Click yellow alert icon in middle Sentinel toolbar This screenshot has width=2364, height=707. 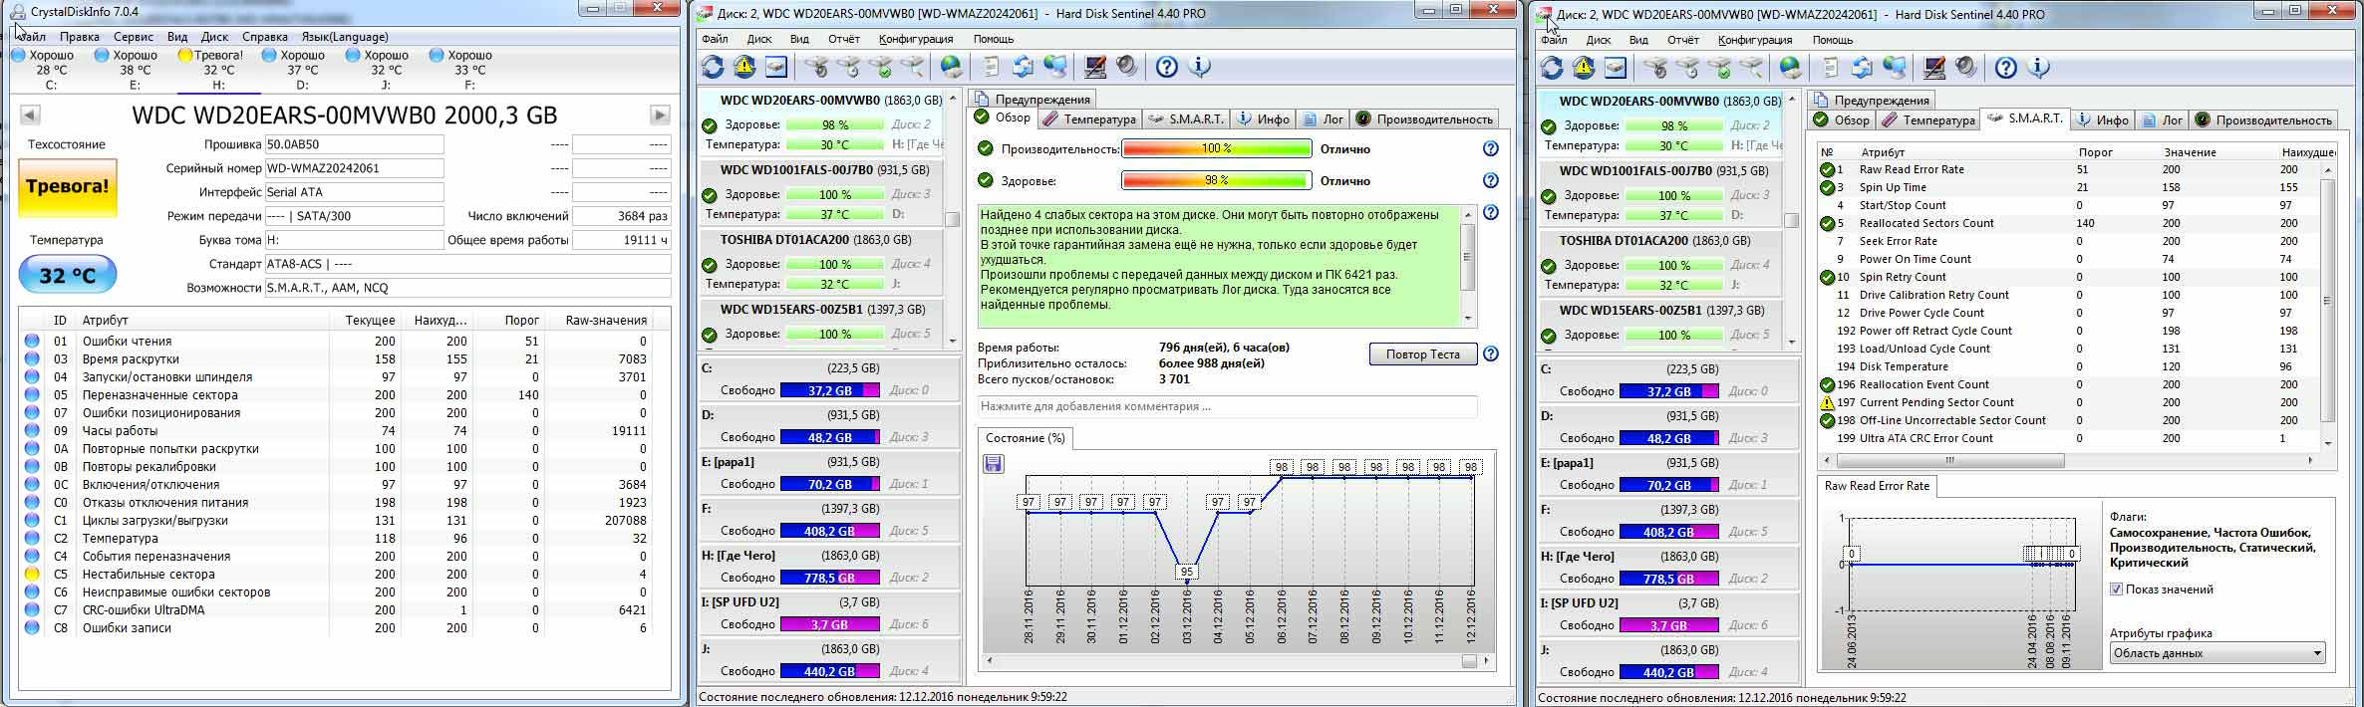(x=744, y=67)
